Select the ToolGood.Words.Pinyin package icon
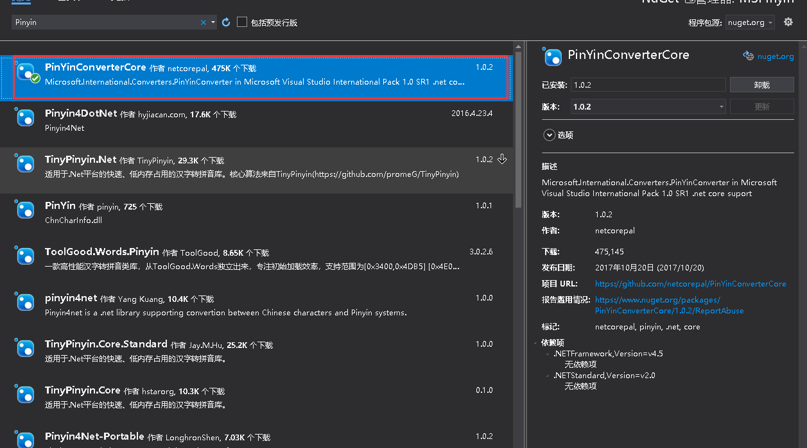This screenshot has width=807, height=448. pos(25,256)
